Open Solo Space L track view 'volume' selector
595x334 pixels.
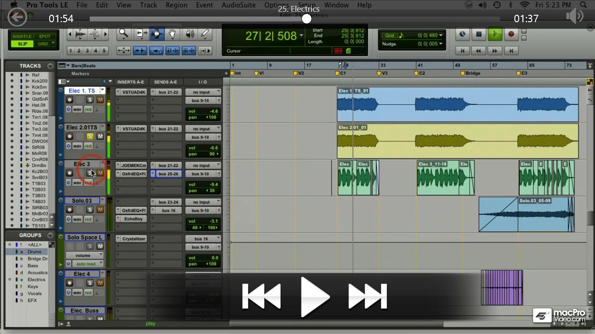pos(85,256)
